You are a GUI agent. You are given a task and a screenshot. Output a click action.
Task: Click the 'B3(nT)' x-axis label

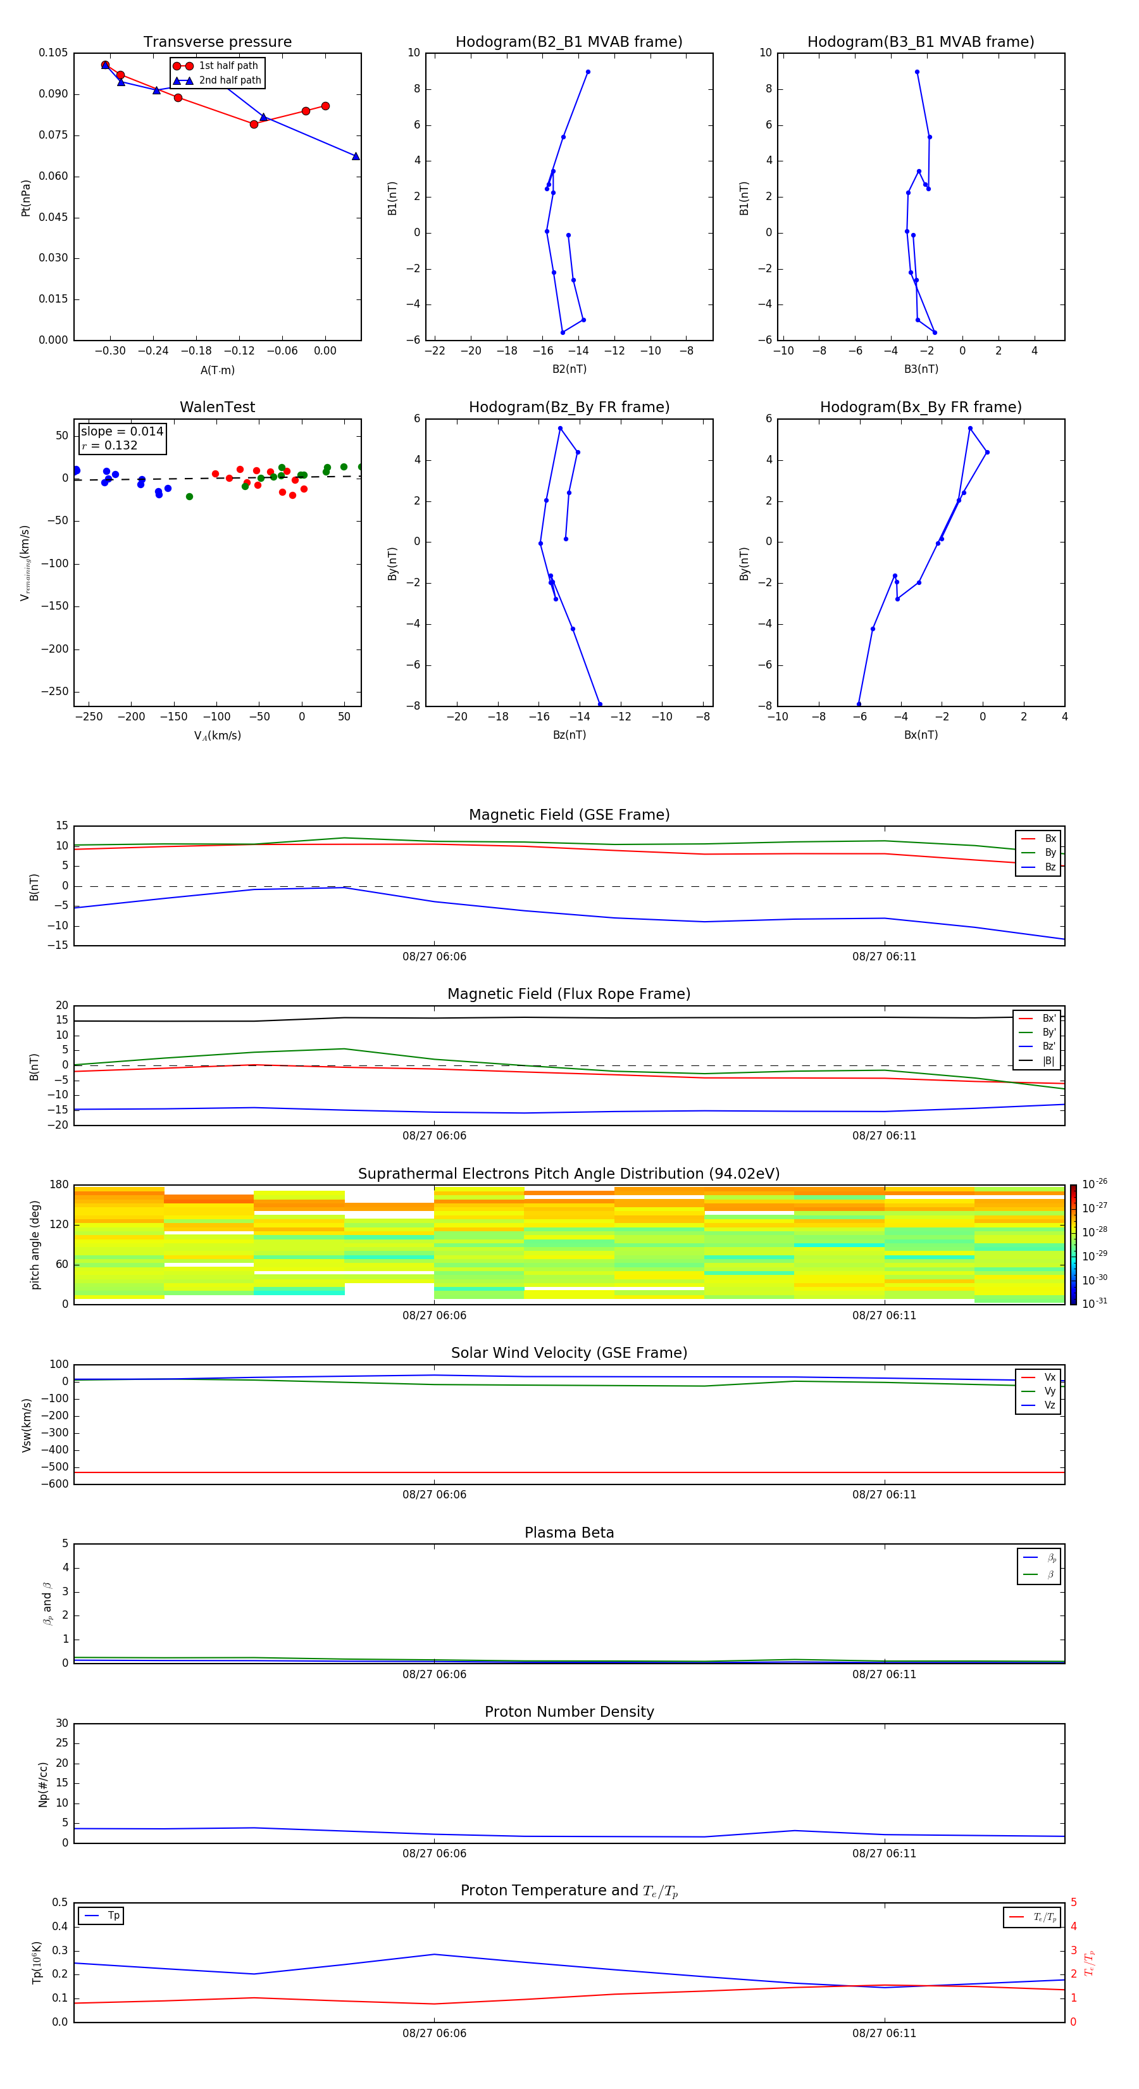pyautogui.click(x=921, y=369)
